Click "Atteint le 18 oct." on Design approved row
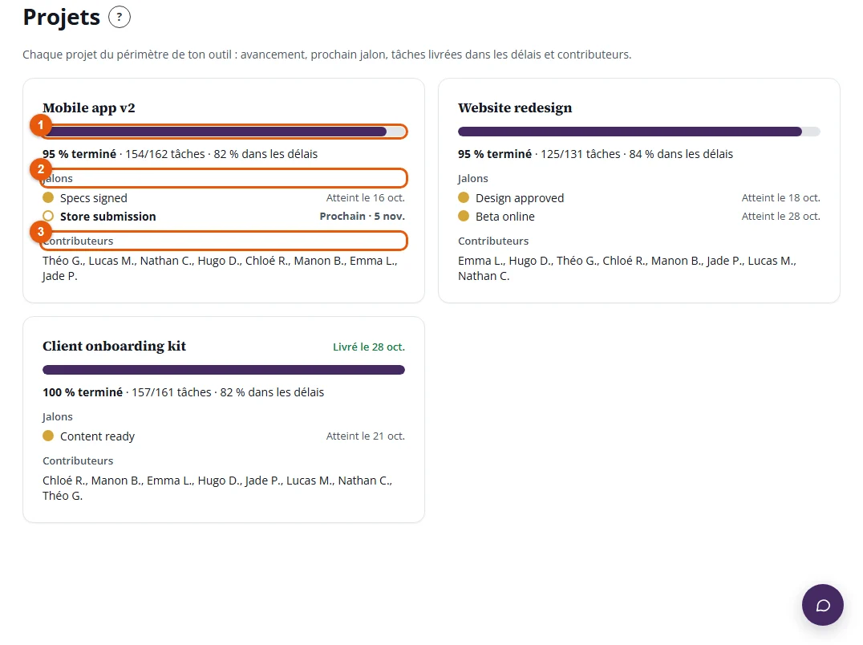The height and width of the screenshot is (645, 863). click(x=781, y=197)
